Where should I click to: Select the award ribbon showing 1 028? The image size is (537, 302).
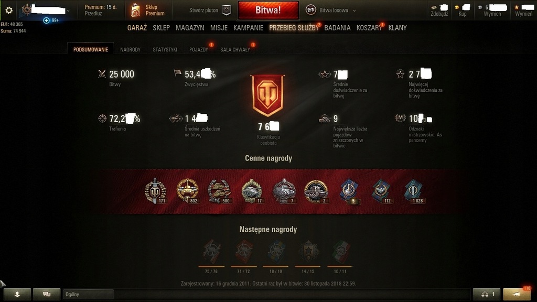coord(414,191)
